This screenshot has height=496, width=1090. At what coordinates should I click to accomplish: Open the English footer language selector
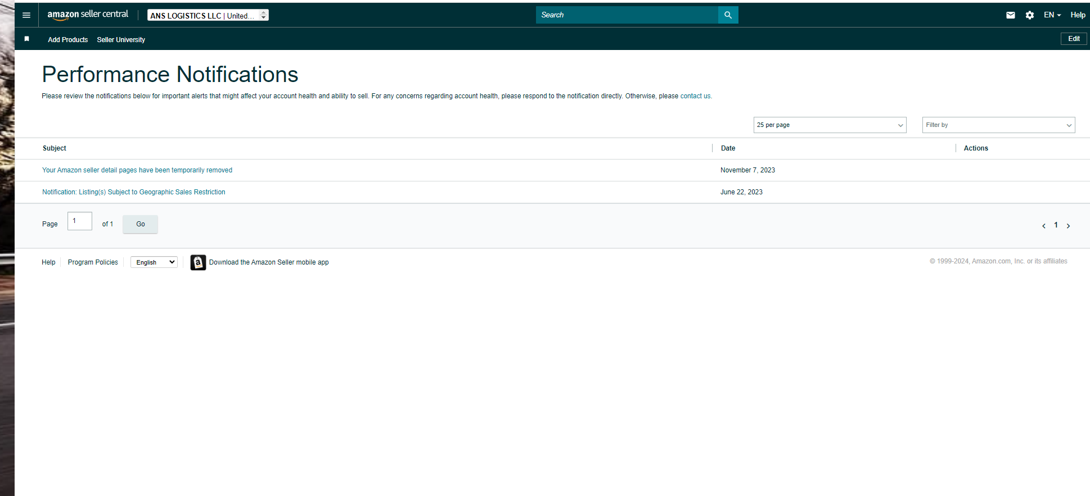tap(154, 262)
